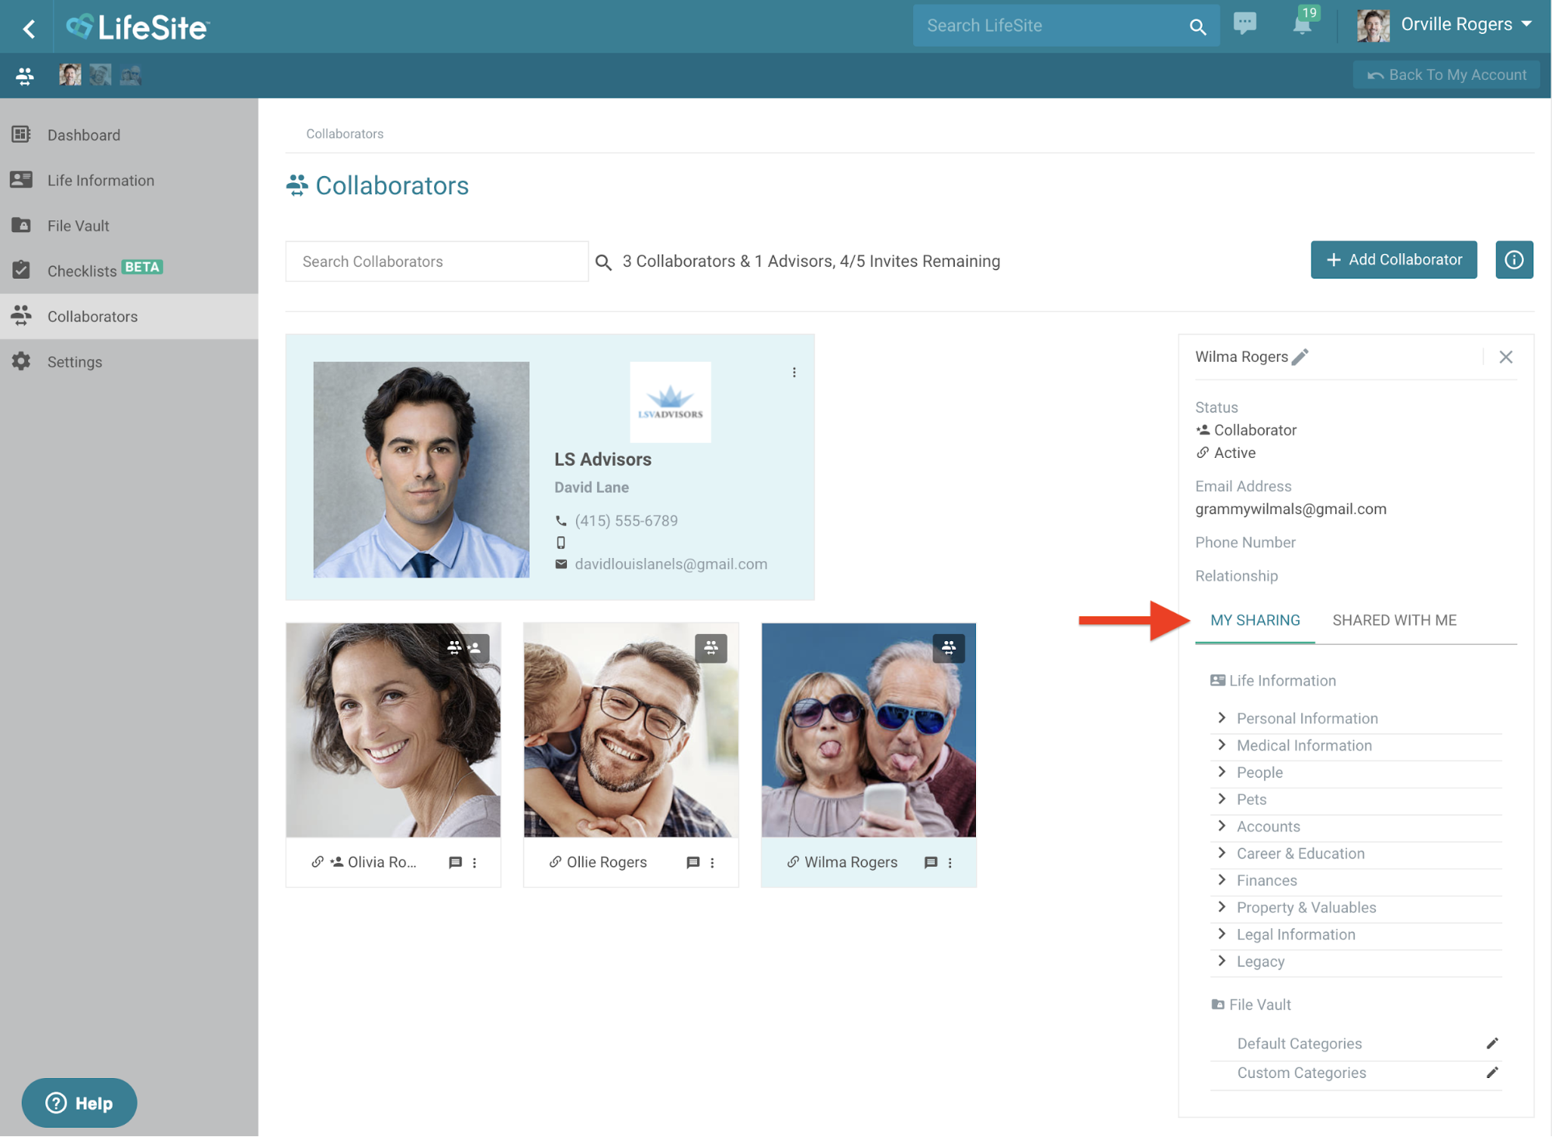This screenshot has height=1137, width=1552.
Task: Click the phone number (415) 555-6789
Action: pos(626,521)
